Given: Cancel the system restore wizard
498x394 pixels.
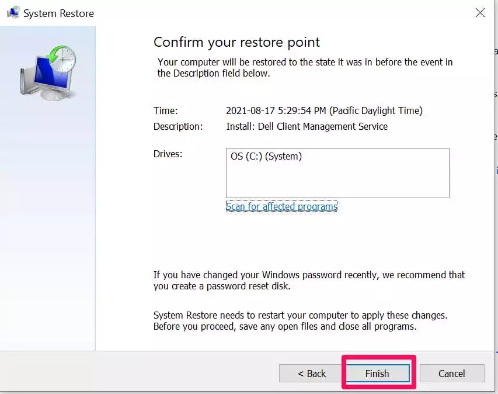Looking at the screenshot, I should point(451,374).
